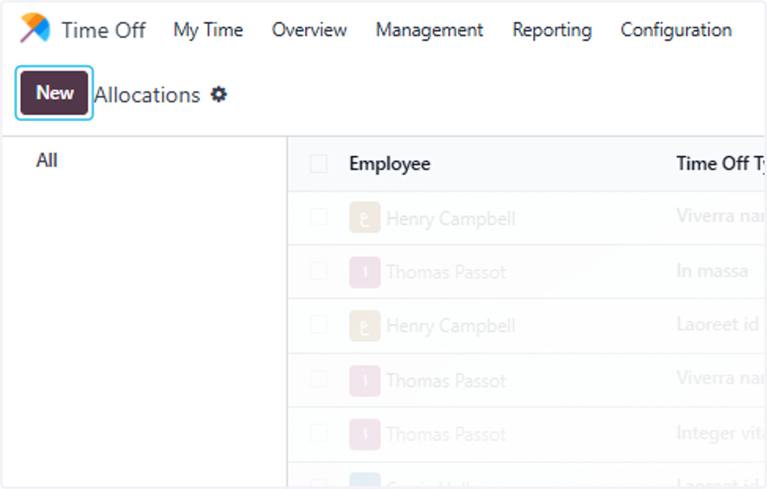Screen dimensions: 767x489
Task: Click Viverra type cell in Thomas Passot row
Action: 721,379
